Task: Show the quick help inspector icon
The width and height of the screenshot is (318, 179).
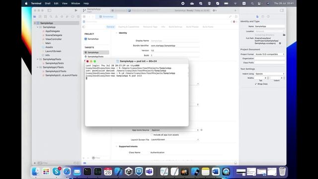Action: [x=268, y=16]
